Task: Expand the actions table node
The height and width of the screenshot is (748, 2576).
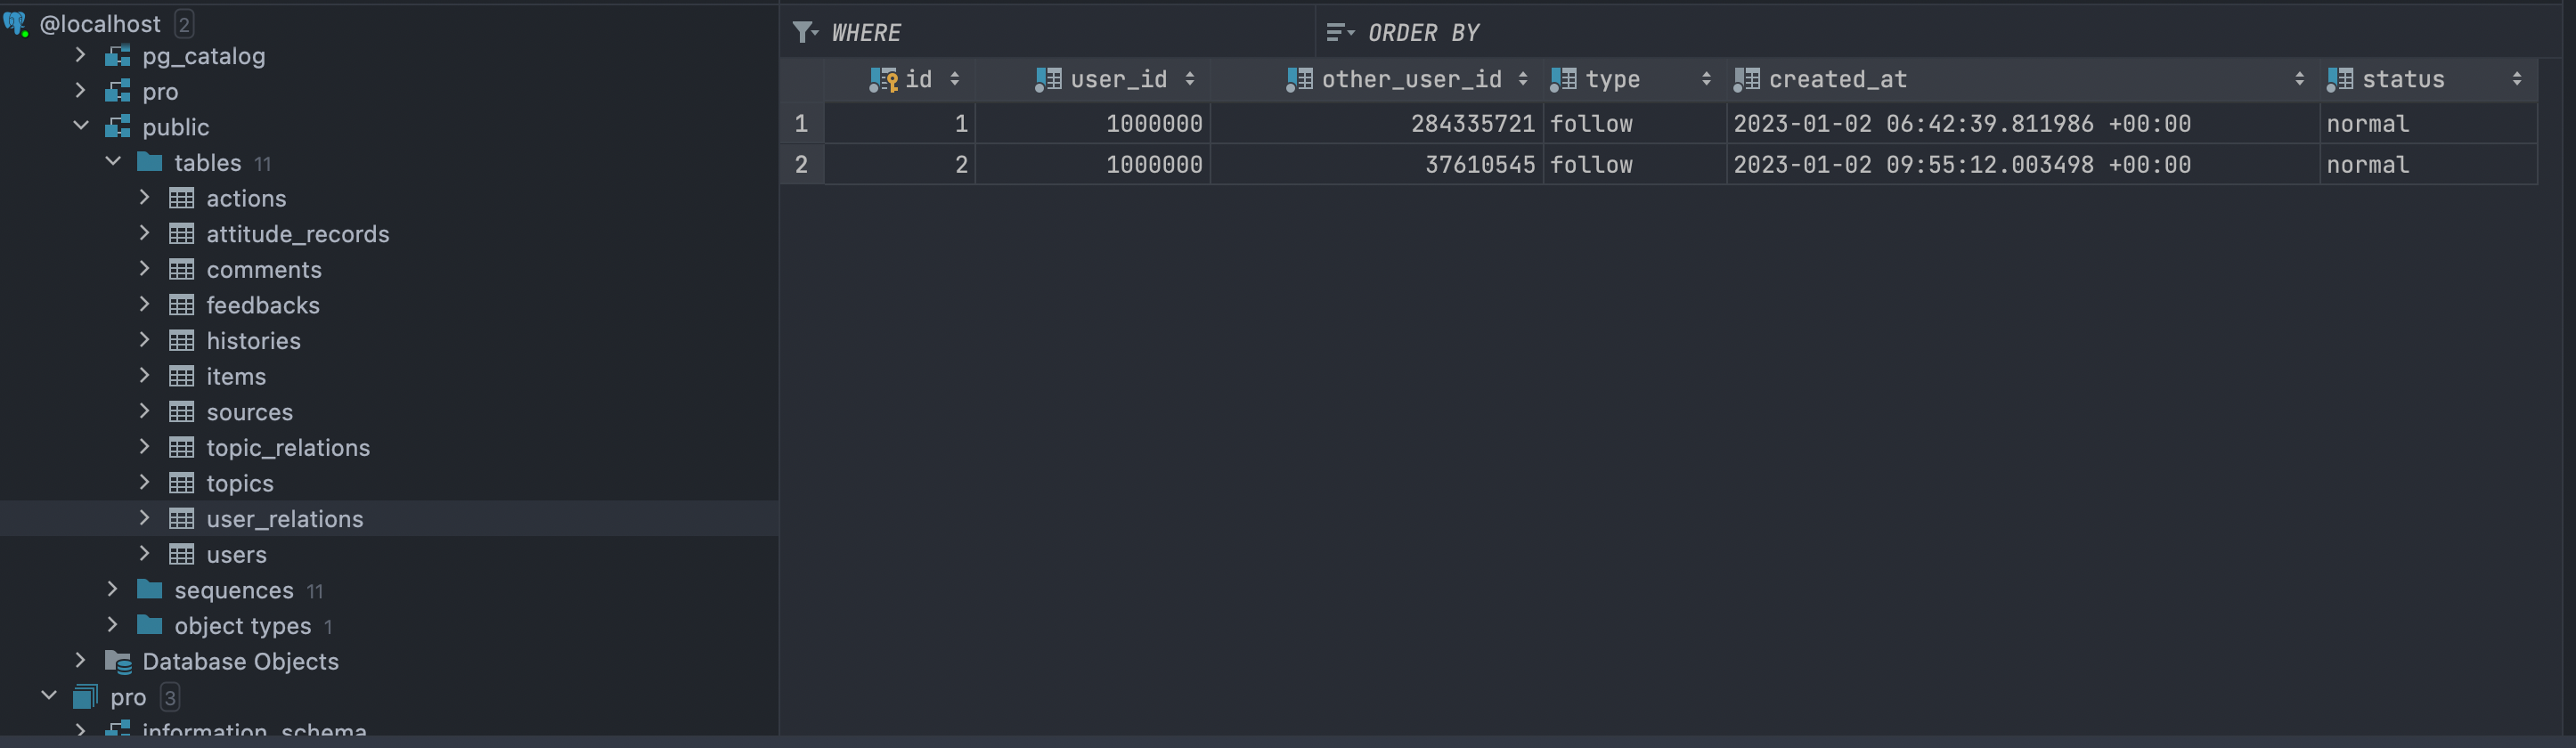Action: (145, 198)
